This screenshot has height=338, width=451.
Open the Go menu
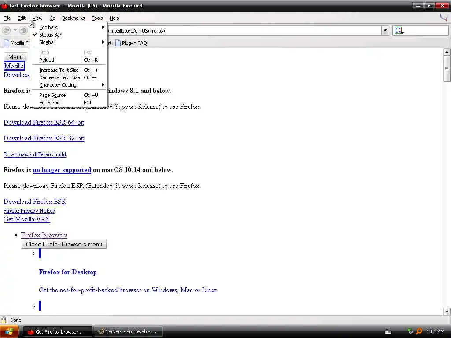[x=52, y=18]
